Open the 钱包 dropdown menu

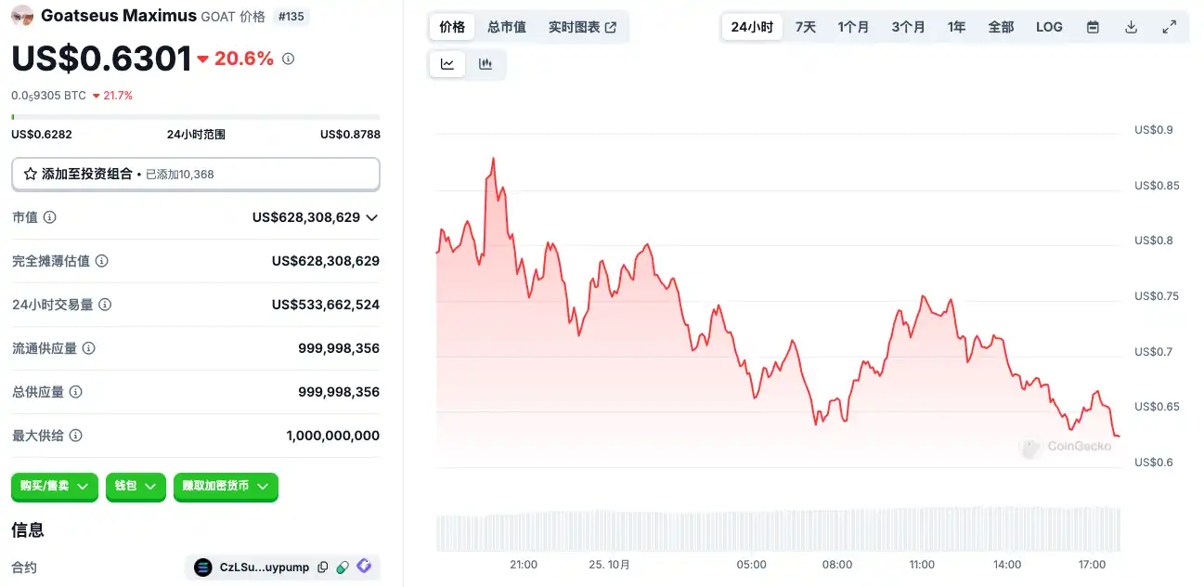pyautogui.click(x=136, y=486)
